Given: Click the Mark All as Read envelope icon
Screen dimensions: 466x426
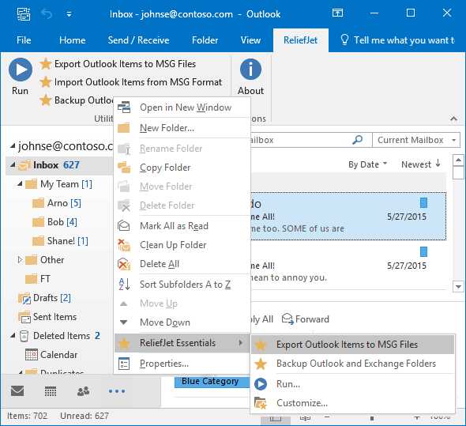Looking at the screenshot, I should pyautogui.click(x=124, y=226).
